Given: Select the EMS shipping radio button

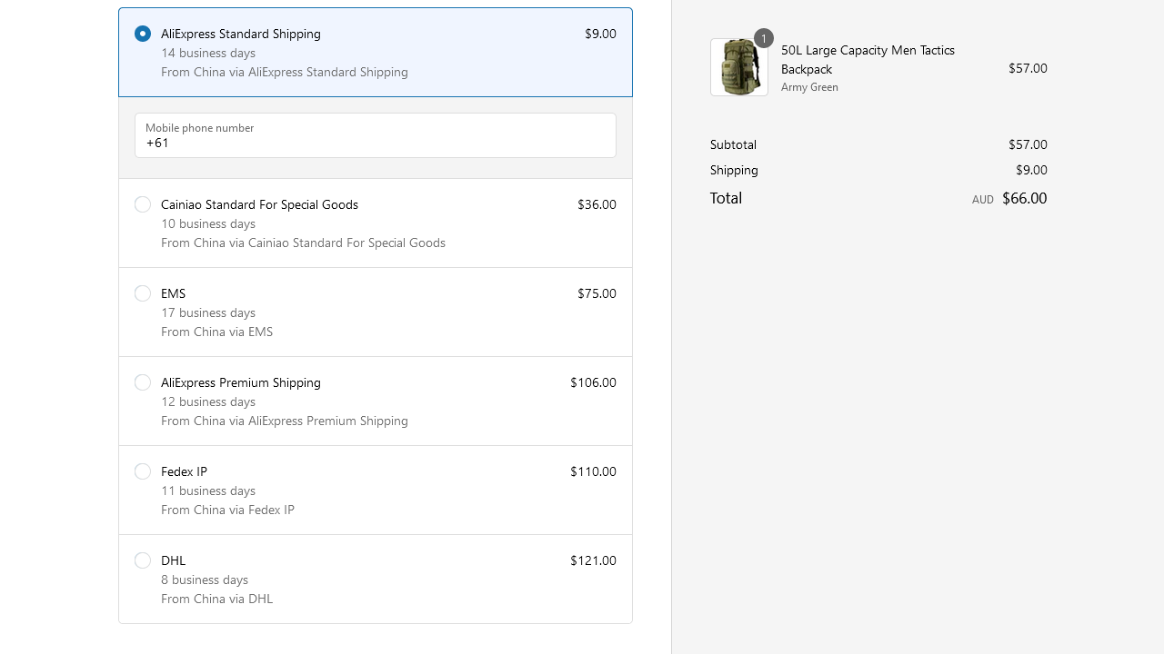Looking at the screenshot, I should pyautogui.click(x=143, y=293).
